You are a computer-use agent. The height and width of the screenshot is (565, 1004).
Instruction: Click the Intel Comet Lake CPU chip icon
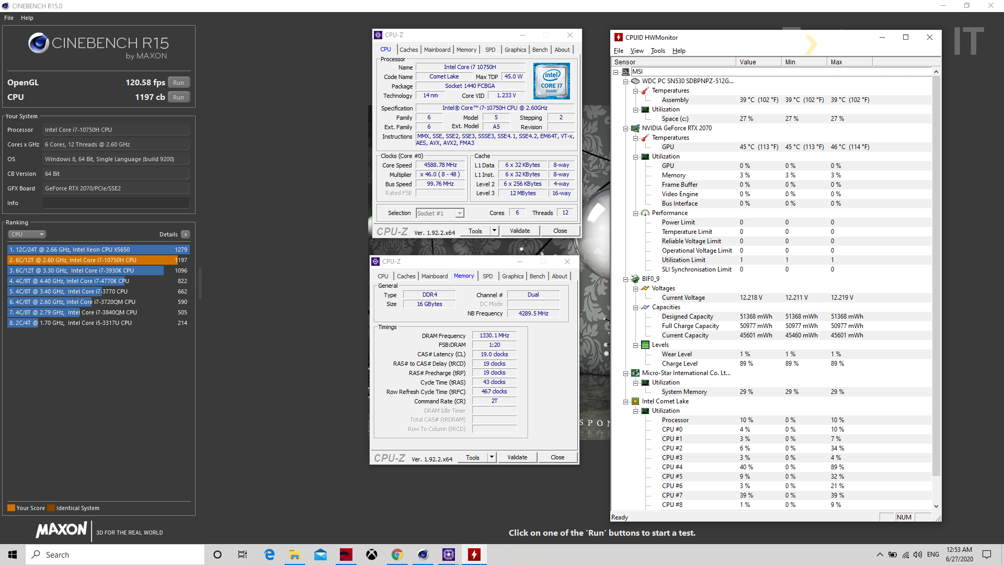click(635, 401)
